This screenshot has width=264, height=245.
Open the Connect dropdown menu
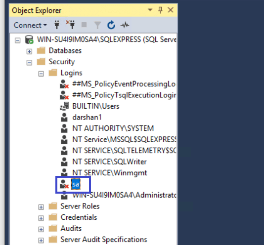[x=30, y=25]
